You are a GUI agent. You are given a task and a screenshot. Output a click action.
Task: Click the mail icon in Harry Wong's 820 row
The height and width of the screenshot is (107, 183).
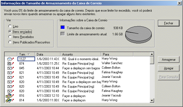pyautogui.click(x=9, y=82)
